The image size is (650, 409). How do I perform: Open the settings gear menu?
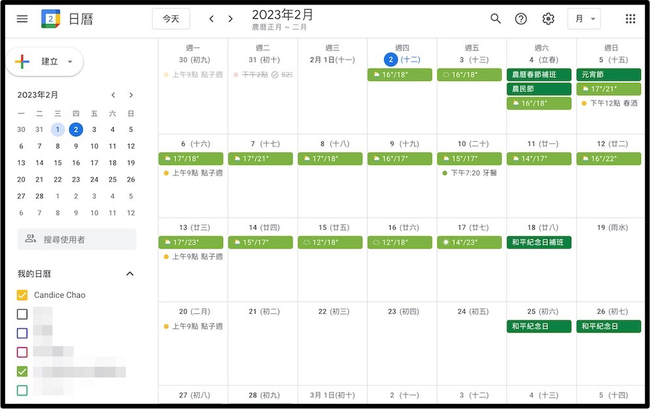[x=548, y=19]
